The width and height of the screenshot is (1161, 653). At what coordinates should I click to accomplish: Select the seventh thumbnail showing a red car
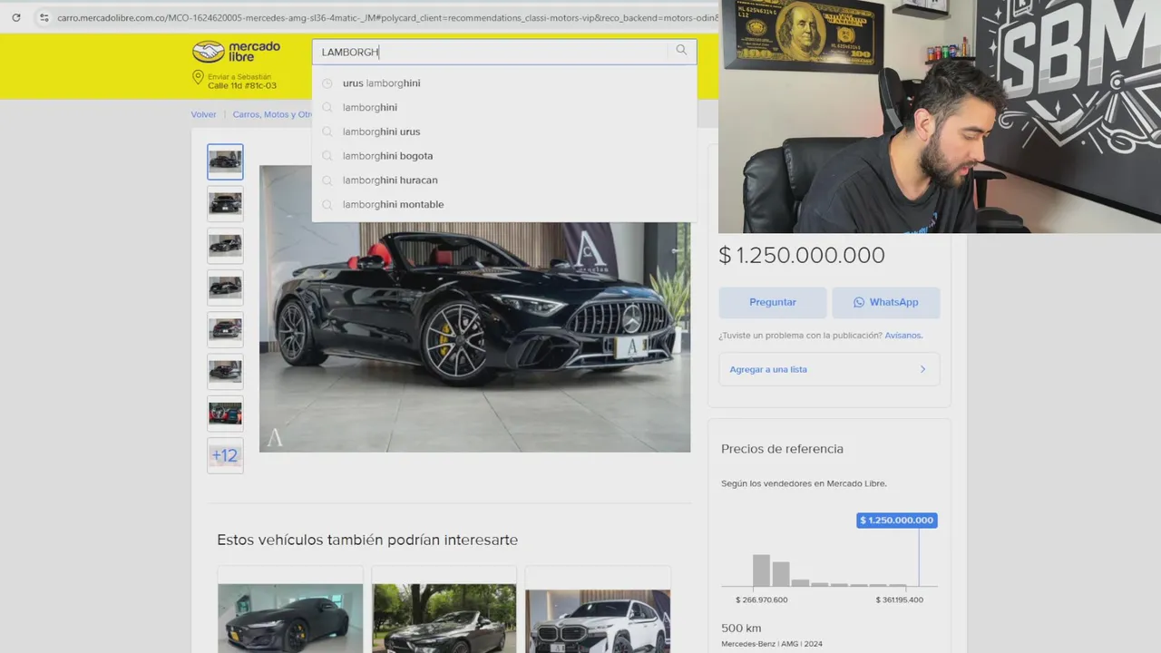(225, 414)
